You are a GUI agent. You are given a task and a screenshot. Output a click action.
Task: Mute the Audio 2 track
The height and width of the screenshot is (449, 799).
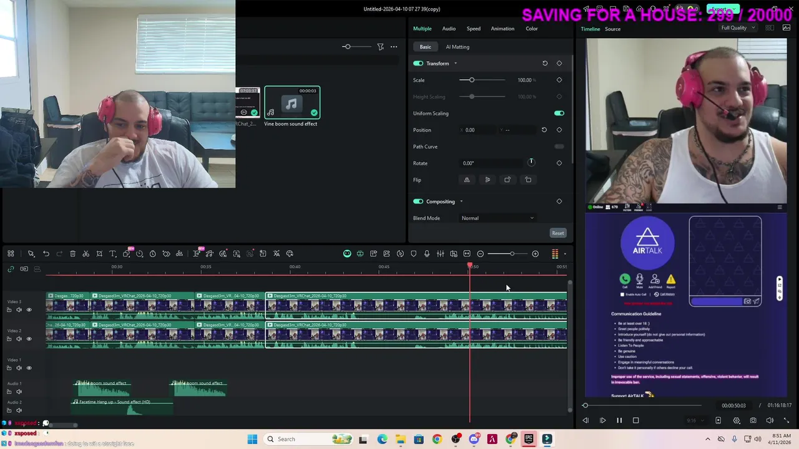tap(19, 410)
